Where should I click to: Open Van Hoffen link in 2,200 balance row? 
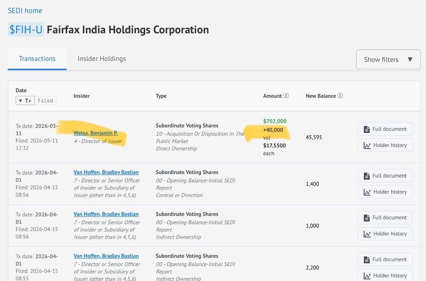point(106,256)
